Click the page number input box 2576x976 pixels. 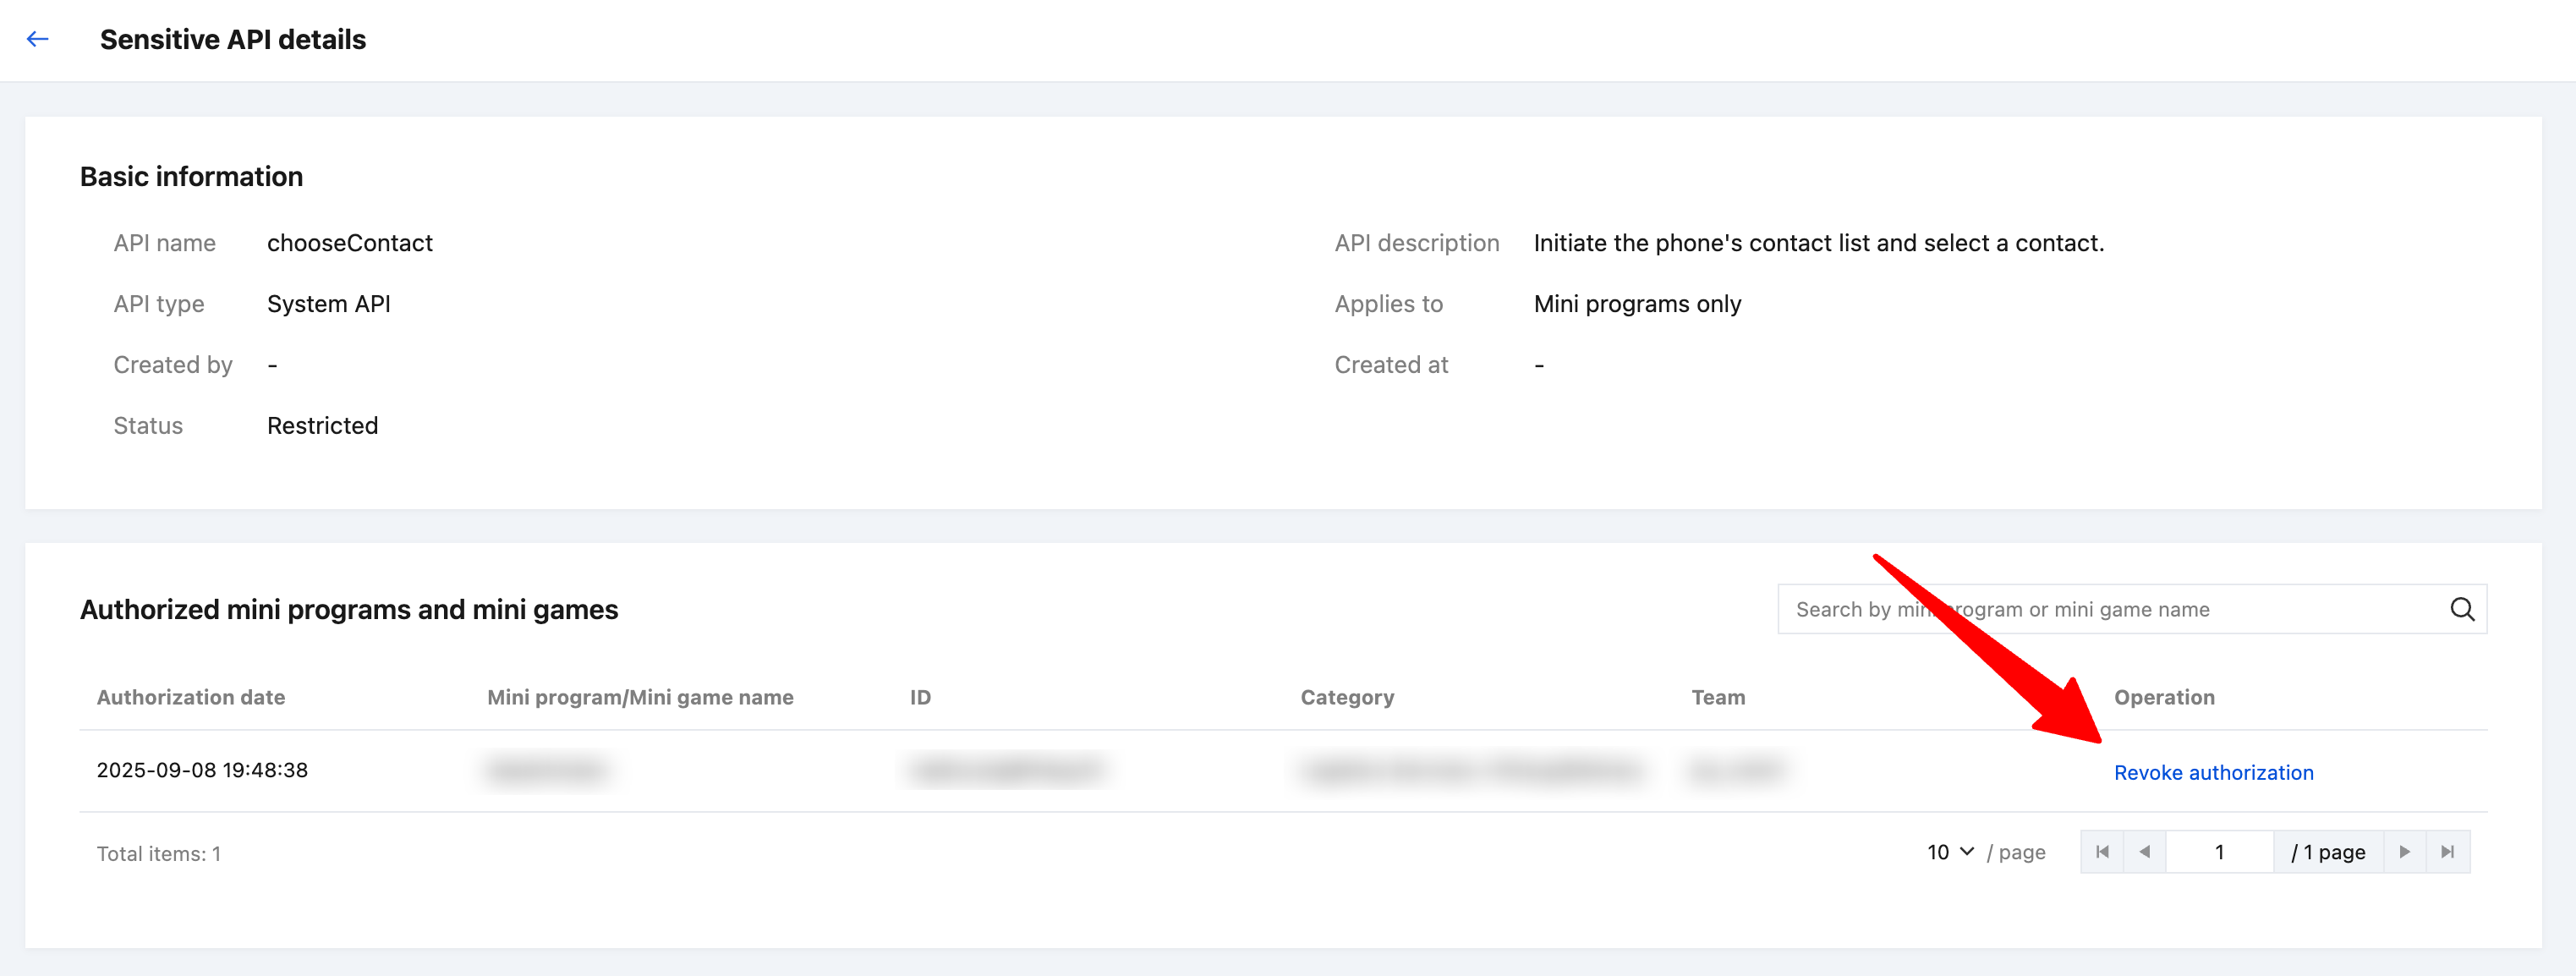click(2219, 852)
